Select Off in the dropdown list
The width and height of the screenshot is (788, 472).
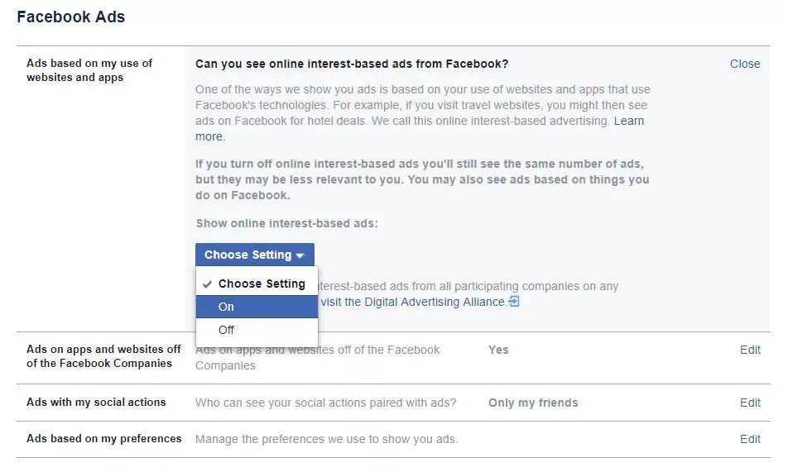pyautogui.click(x=257, y=330)
